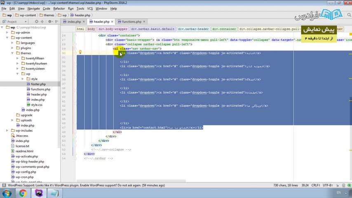Close the header.php editor tab
The height and width of the screenshot is (198, 352).
pyautogui.click(x=112, y=21)
